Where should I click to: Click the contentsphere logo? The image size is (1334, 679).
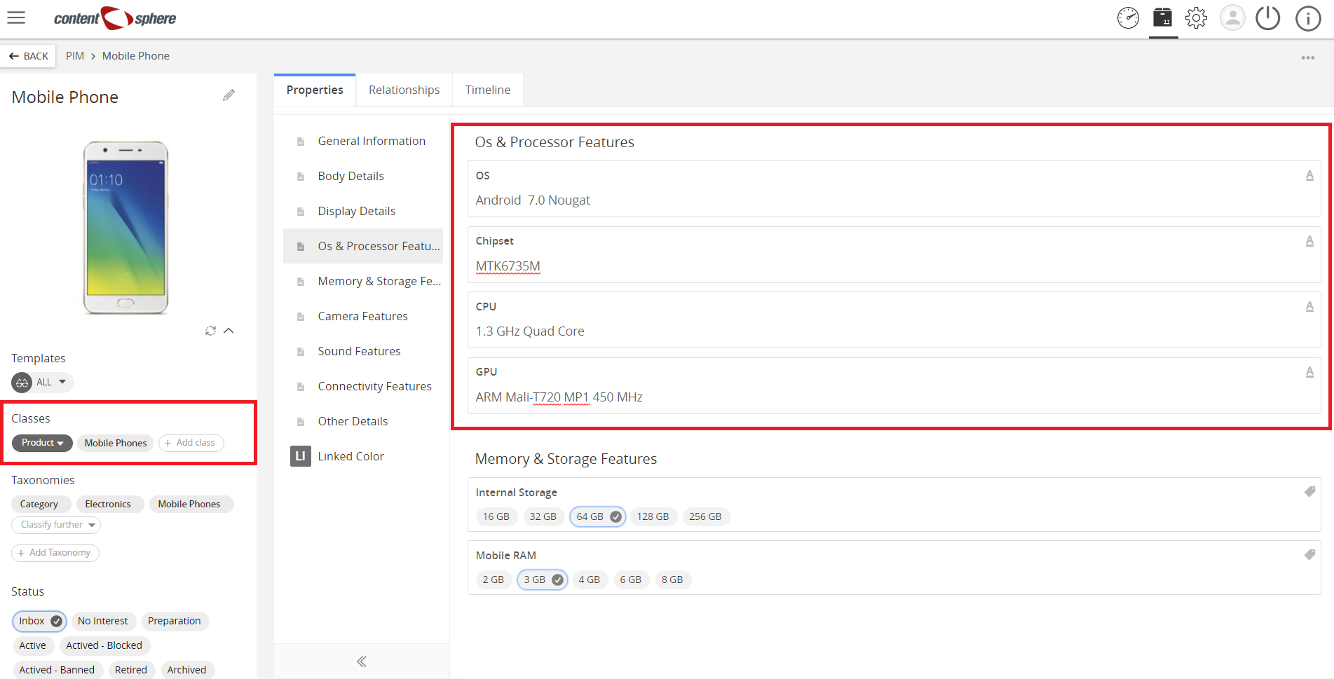tap(115, 18)
